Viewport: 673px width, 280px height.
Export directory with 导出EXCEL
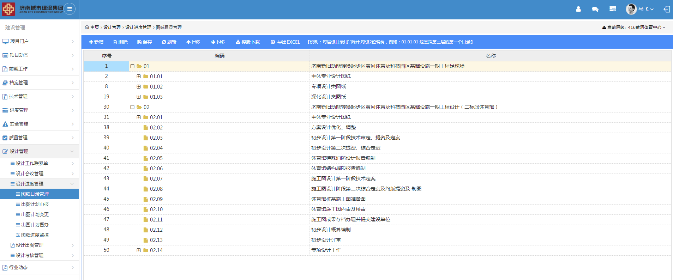[285, 42]
